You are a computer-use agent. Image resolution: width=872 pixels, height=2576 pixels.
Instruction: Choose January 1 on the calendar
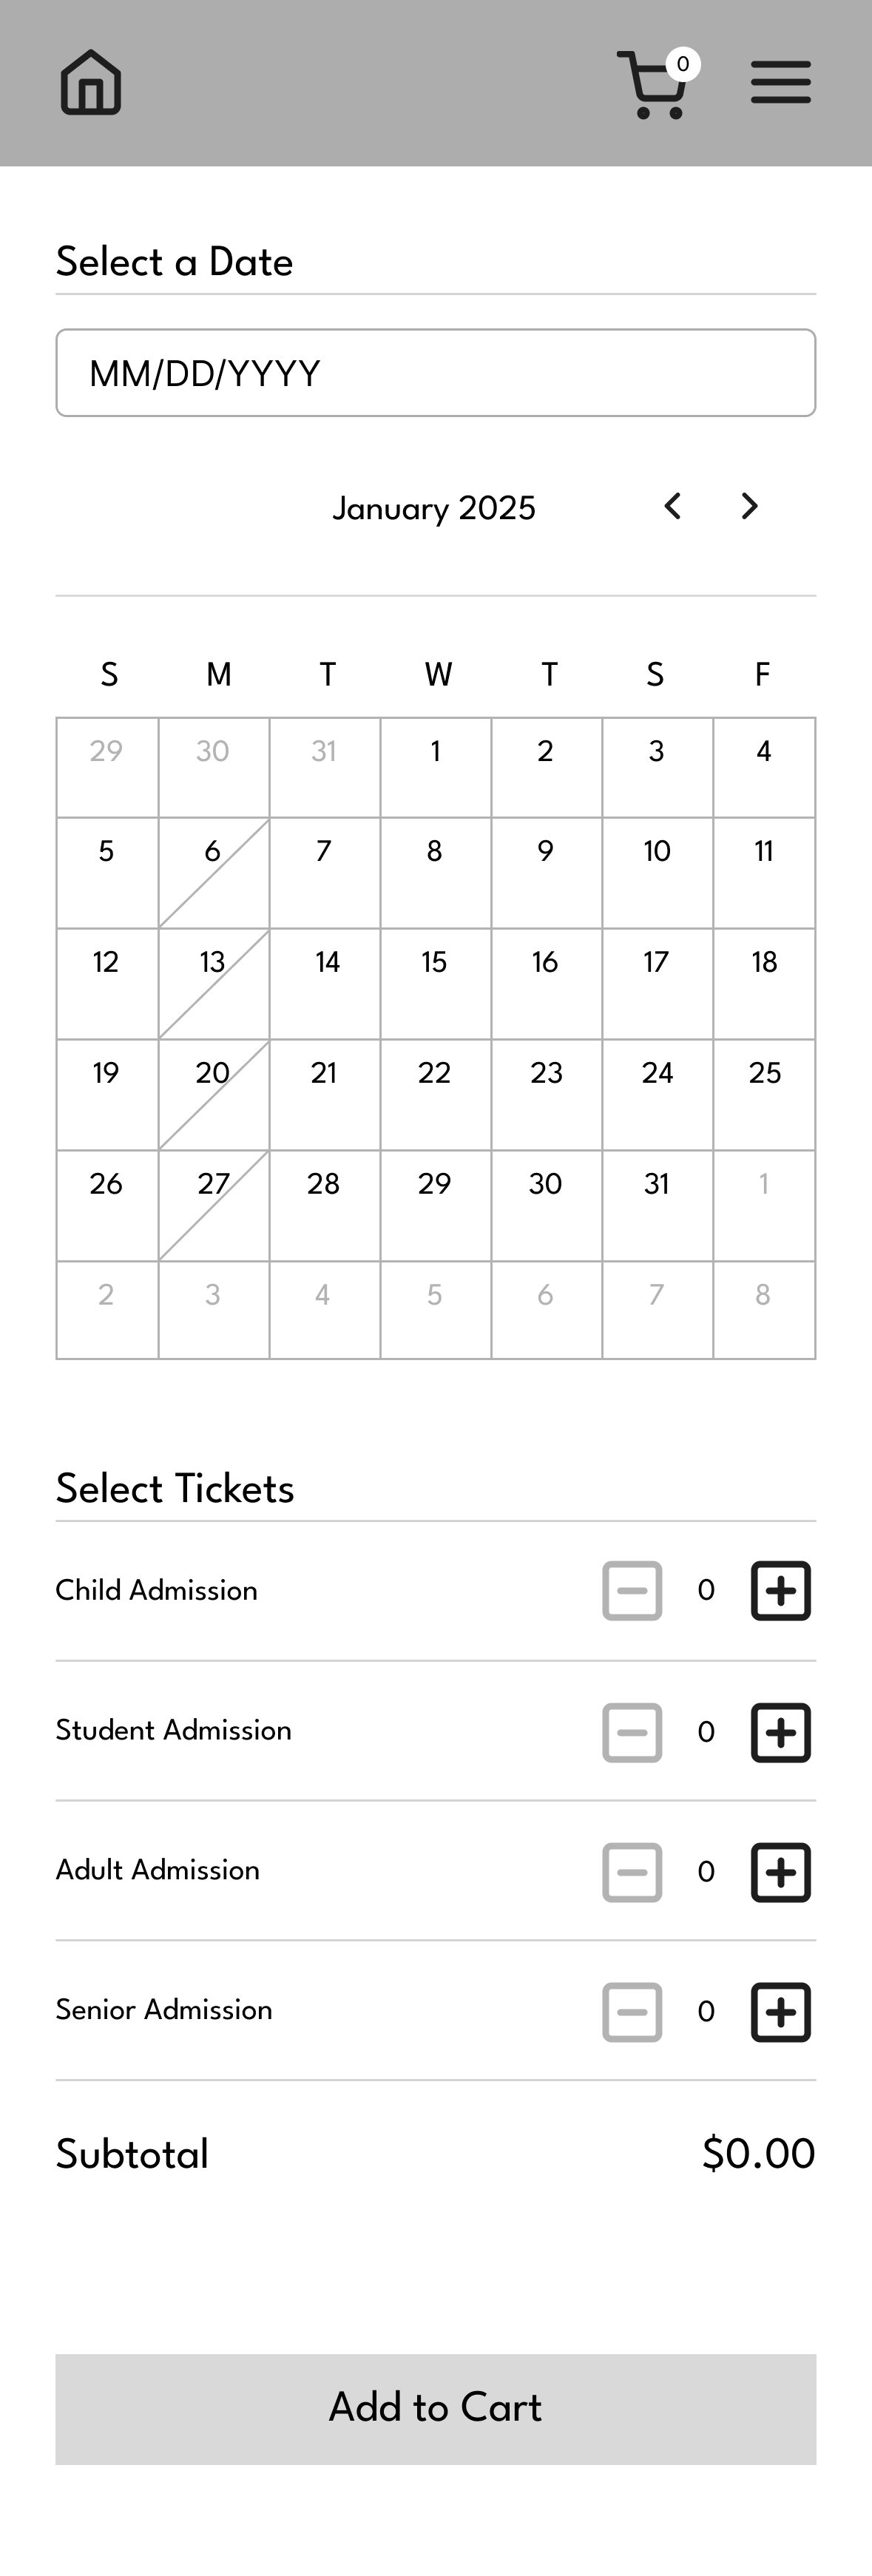[x=435, y=768]
